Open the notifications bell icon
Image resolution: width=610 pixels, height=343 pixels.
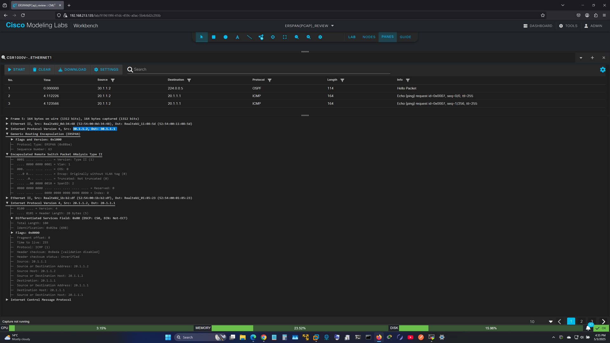point(588,328)
